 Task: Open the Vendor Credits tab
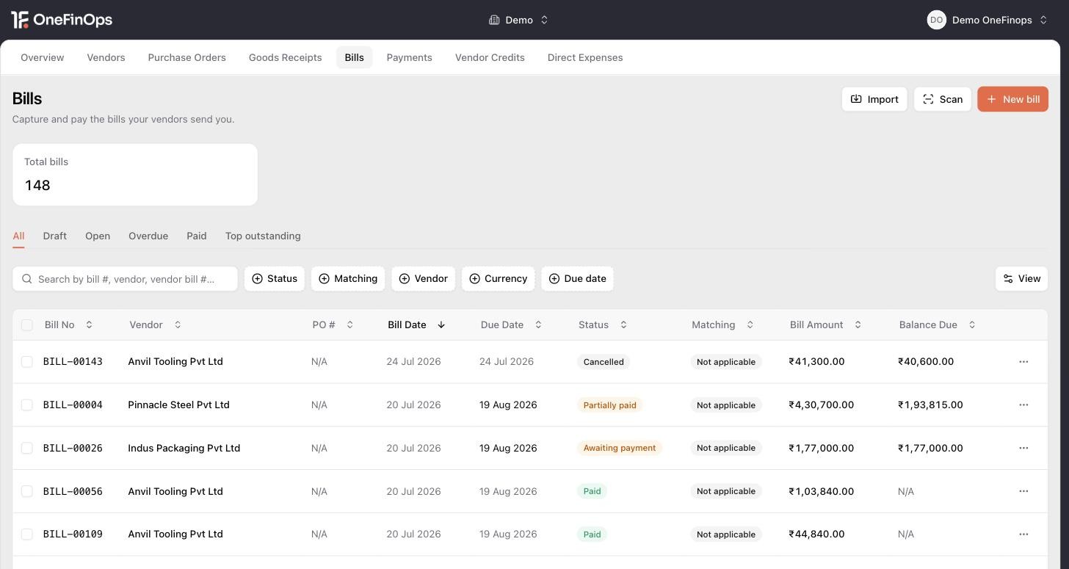pos(490,57)
